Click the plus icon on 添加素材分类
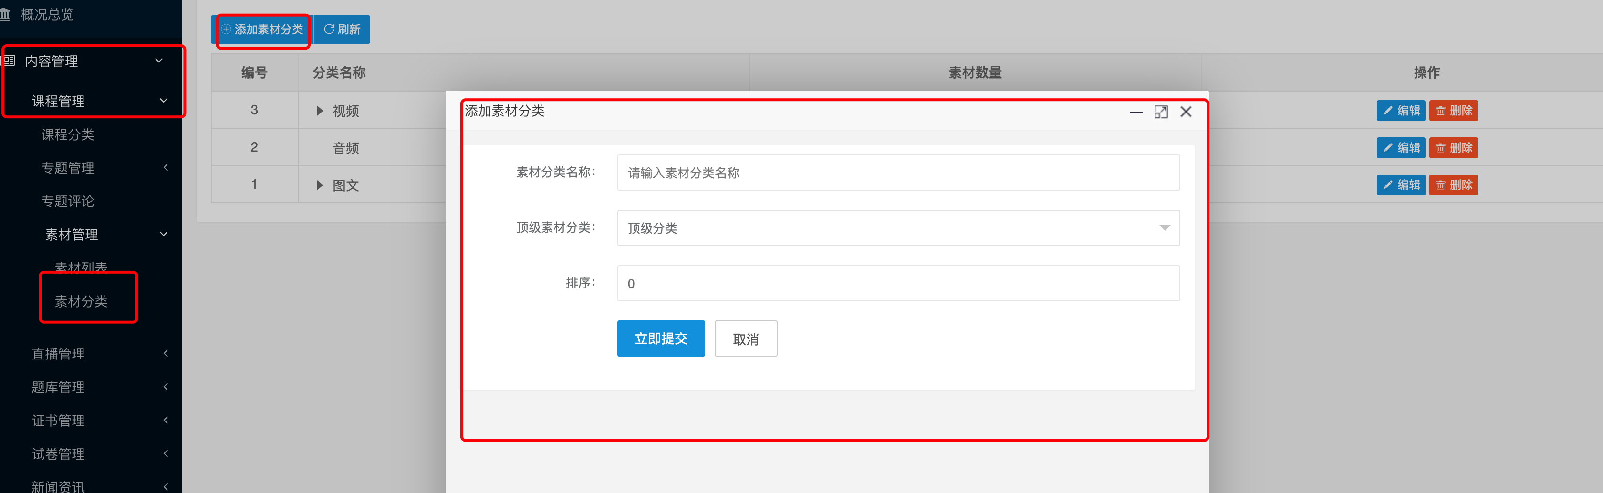The width and height of the screenshot is (1603, 493). pyautogui.click(x=227, y=29)
